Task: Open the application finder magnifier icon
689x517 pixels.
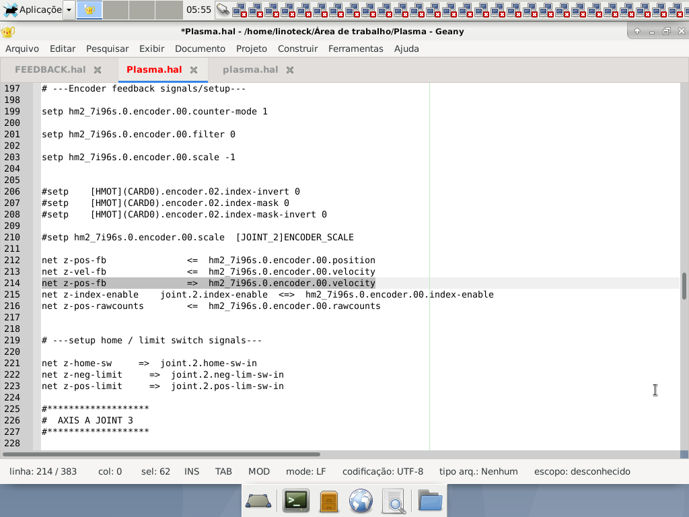Action: tap(394, 501)
